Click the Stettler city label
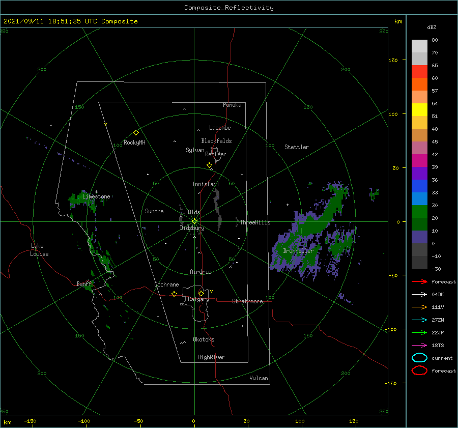 (297, 147)
